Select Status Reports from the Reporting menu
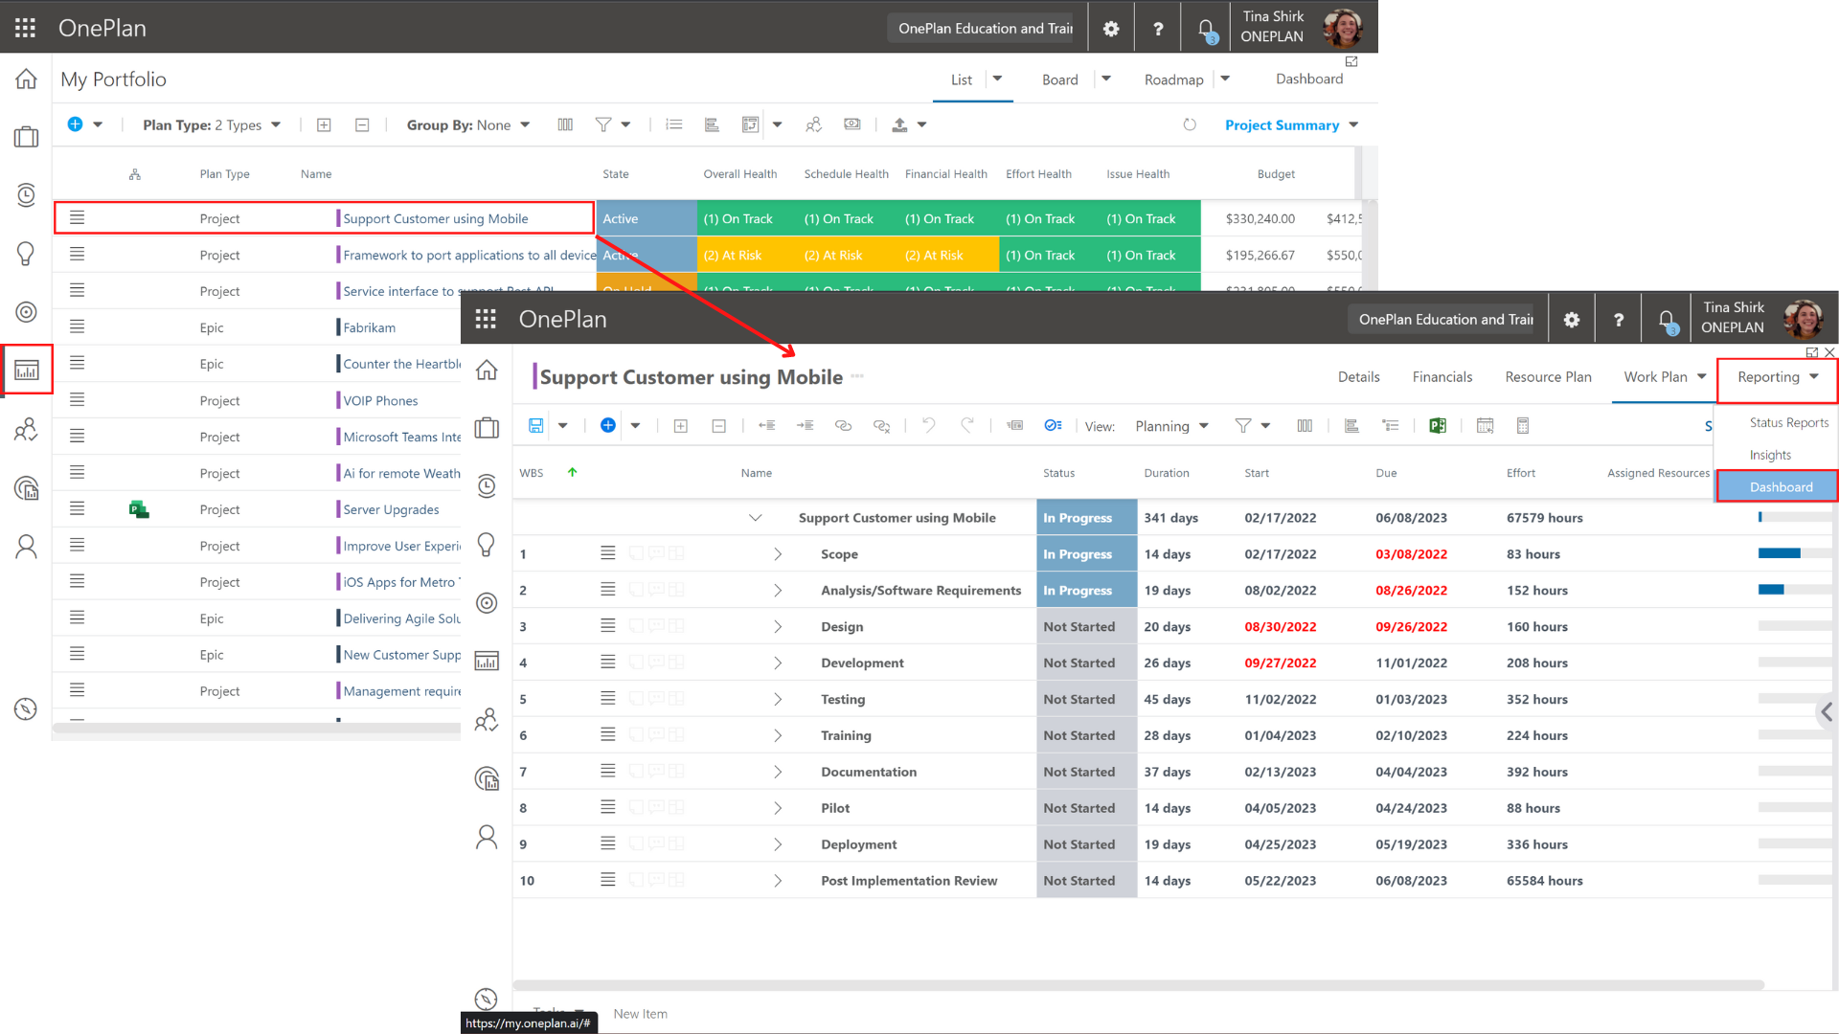 click(x=1788, y=422)
